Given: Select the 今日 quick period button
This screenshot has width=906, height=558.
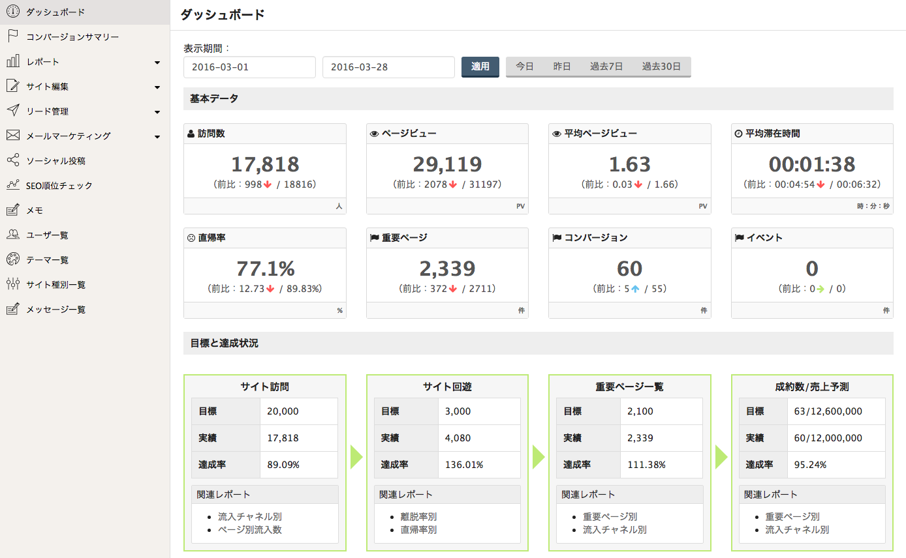Looking at the screenshot, I should coord(525,66).
